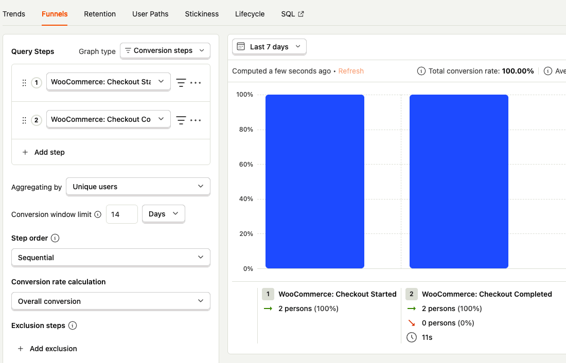The width and height of the screenshot is (566, 363).
Task: Click the Total conversion rate 100.00% value
Action: tap(518, 71)
